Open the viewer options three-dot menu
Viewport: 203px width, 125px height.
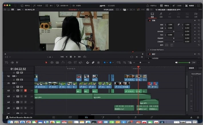[x=143, y=9]
